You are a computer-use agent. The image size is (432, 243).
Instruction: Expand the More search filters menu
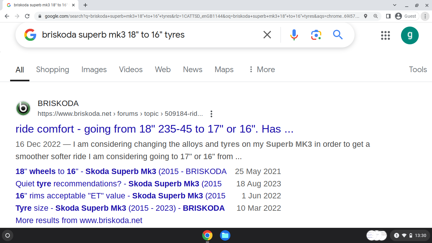262,70
